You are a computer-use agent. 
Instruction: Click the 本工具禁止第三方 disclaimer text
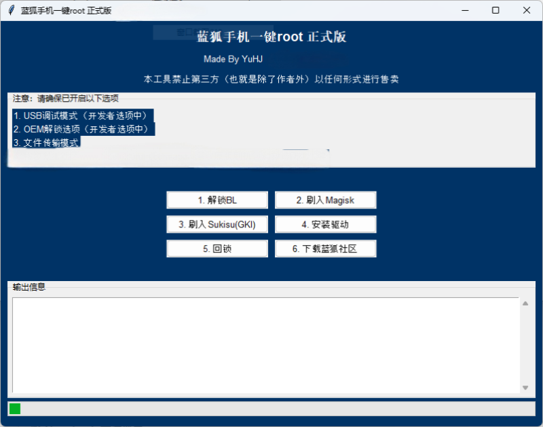pos(271,79)
